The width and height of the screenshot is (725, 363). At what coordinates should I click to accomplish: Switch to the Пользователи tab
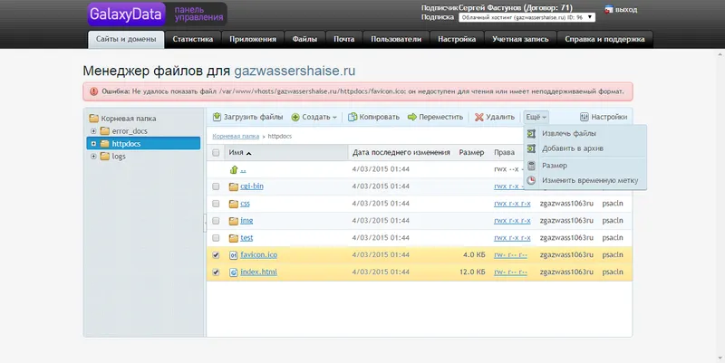(x=396, y=39)
